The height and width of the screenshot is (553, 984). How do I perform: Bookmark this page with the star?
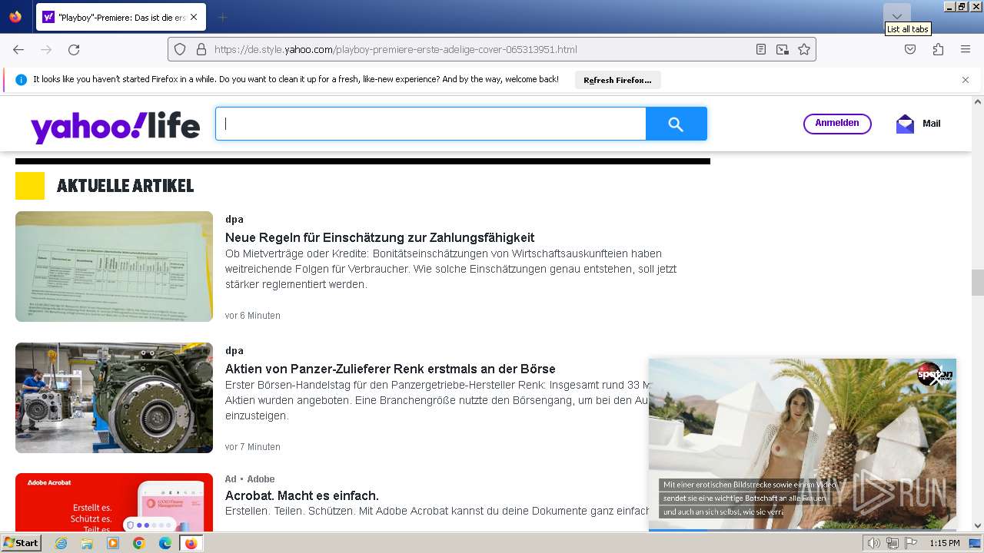coord(804,49)
